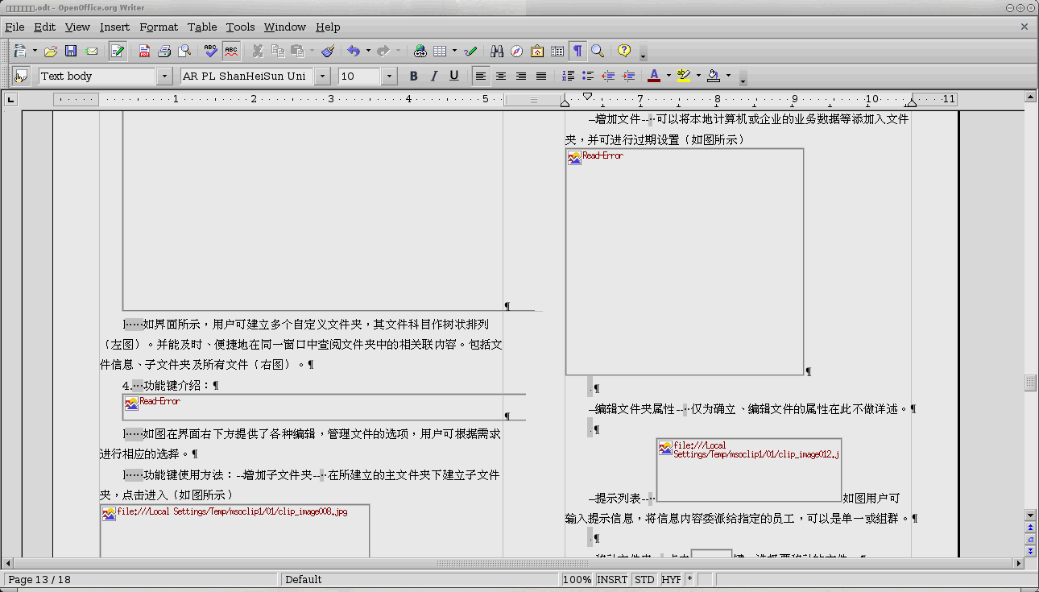Click the 100% zoom field in status bar

tap(577, 579)
